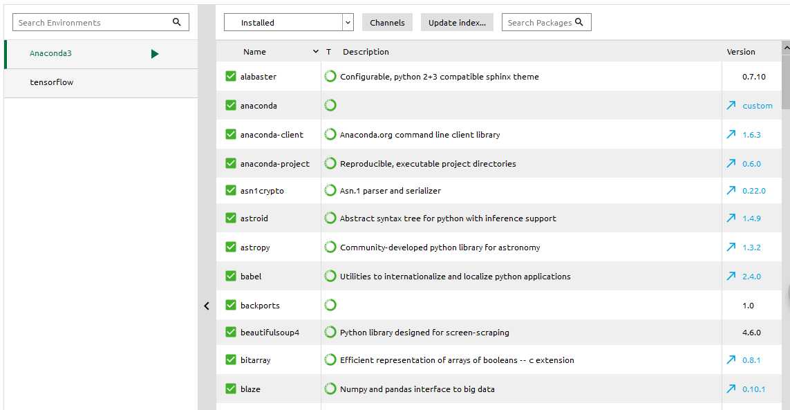Click the upgrade arrow beside version 1.3.2
790x410 pixels.
(731, 247)
